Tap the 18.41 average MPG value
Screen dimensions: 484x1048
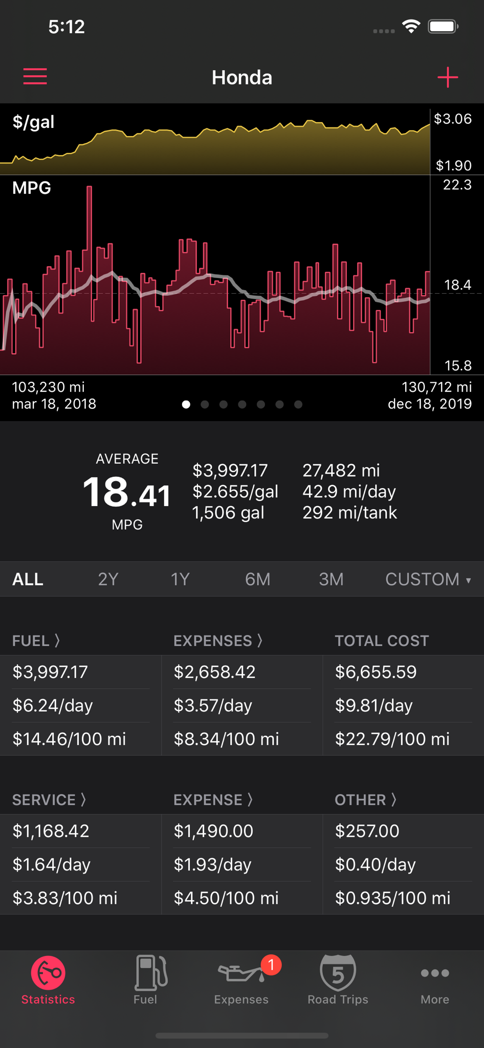[x=127, y=492]
